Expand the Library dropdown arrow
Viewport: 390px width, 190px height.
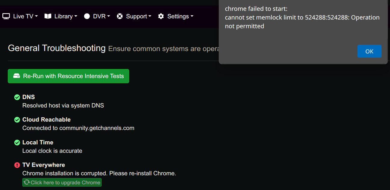click(x=76, y=16)
